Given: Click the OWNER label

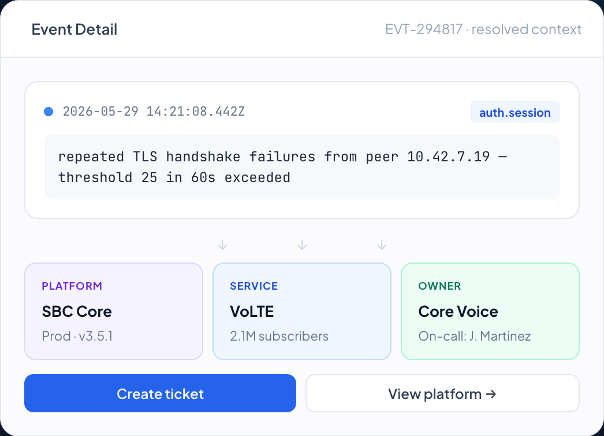Looking at the screenshot, I should pyautogui.click(x=439, y=286).
